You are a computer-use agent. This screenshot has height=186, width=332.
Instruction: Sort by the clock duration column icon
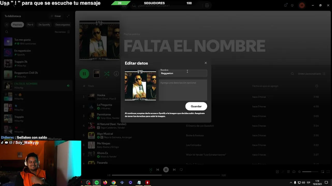tap(317, 86)
